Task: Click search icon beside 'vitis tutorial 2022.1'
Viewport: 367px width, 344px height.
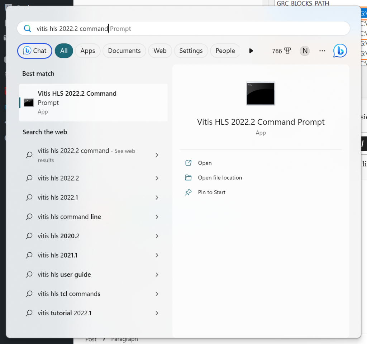Action: [x=29, y=313]
